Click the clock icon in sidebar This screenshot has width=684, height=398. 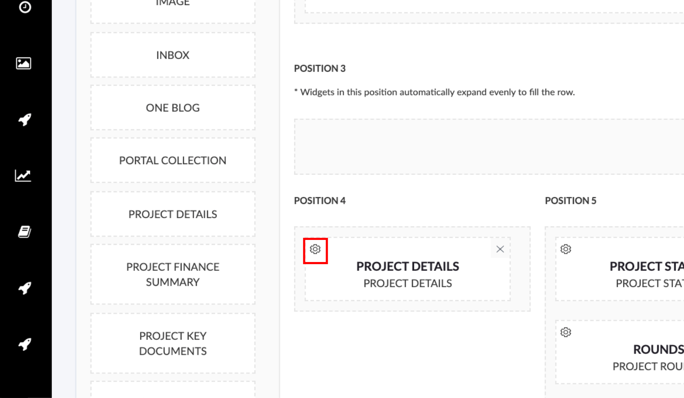25,7
